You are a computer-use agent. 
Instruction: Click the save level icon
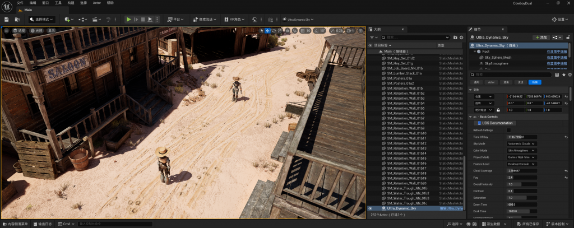point(6,19)
